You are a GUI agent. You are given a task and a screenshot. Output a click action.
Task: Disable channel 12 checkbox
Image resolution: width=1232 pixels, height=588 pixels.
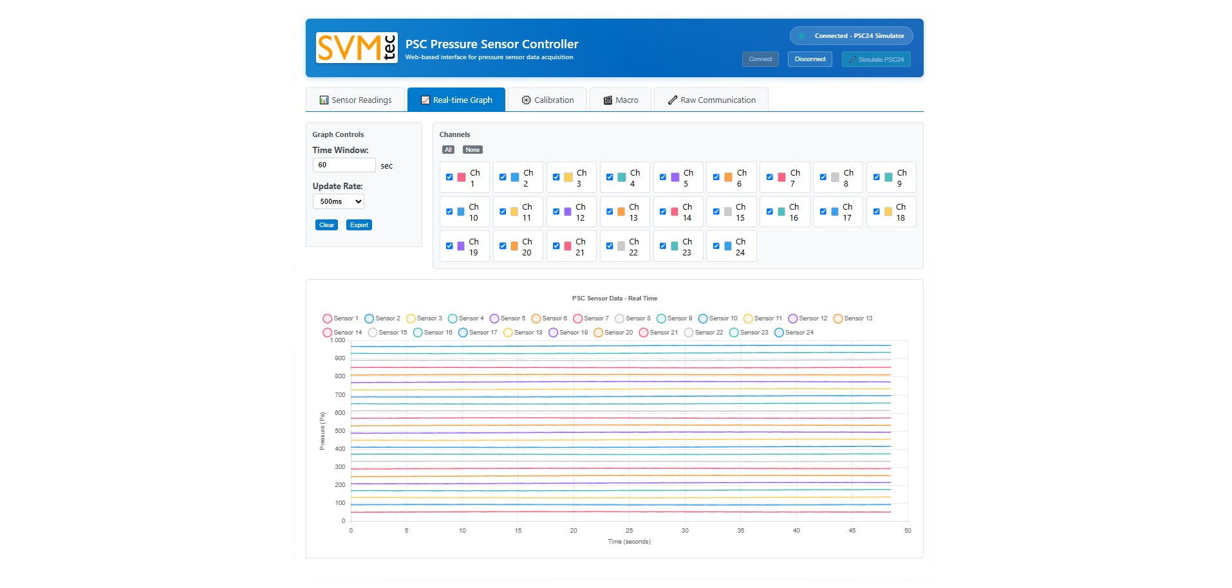pos(556,212)
